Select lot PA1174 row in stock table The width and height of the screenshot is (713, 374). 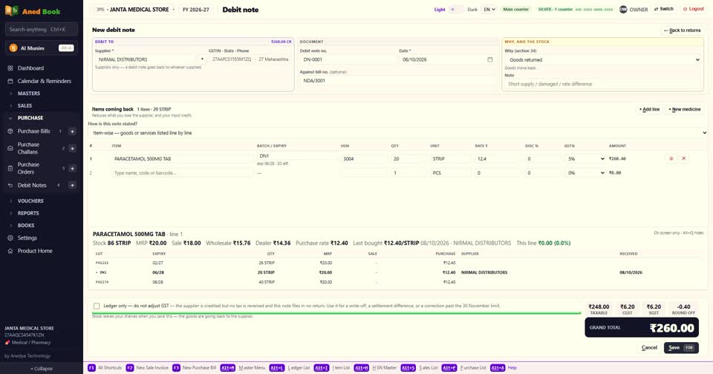point(398,282)
